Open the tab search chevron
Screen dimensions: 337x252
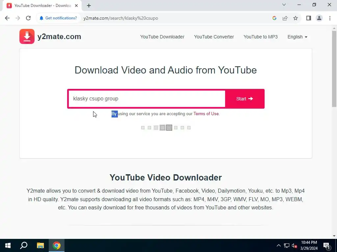[284, 5]
